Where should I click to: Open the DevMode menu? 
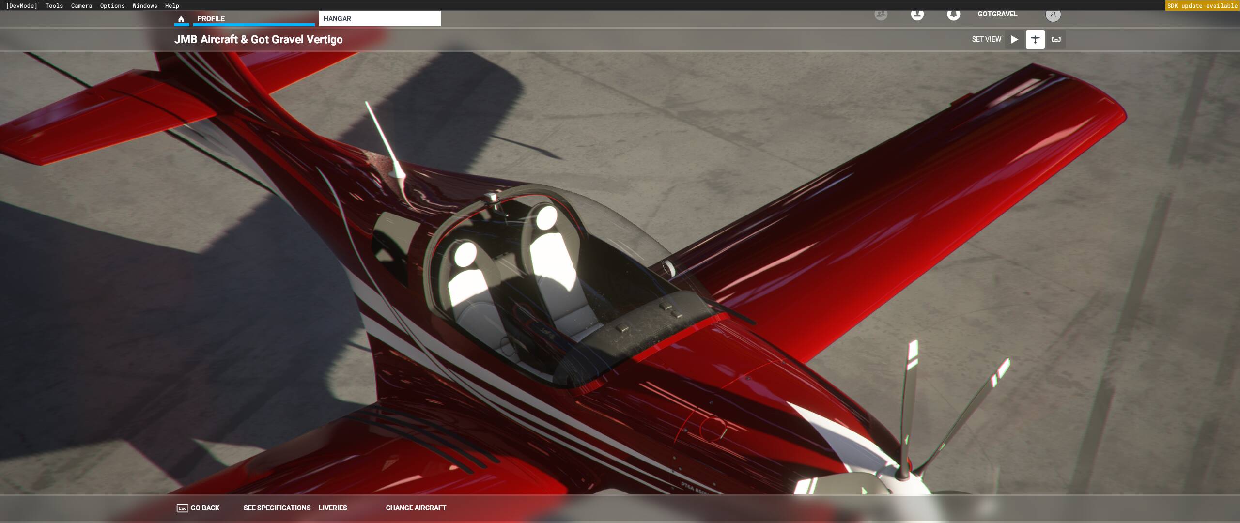coord(21,6)
